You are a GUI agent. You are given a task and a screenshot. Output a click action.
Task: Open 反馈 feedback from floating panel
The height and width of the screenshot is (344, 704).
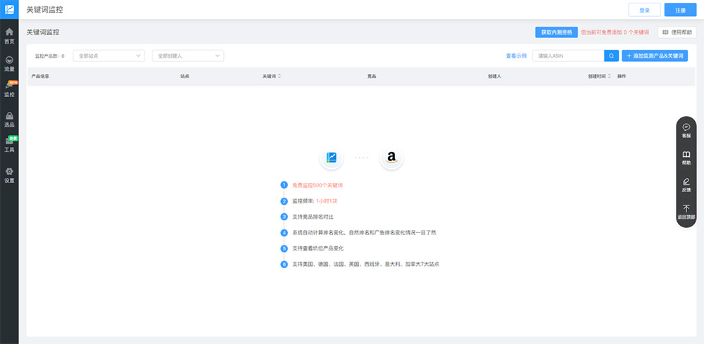point(686,184)
